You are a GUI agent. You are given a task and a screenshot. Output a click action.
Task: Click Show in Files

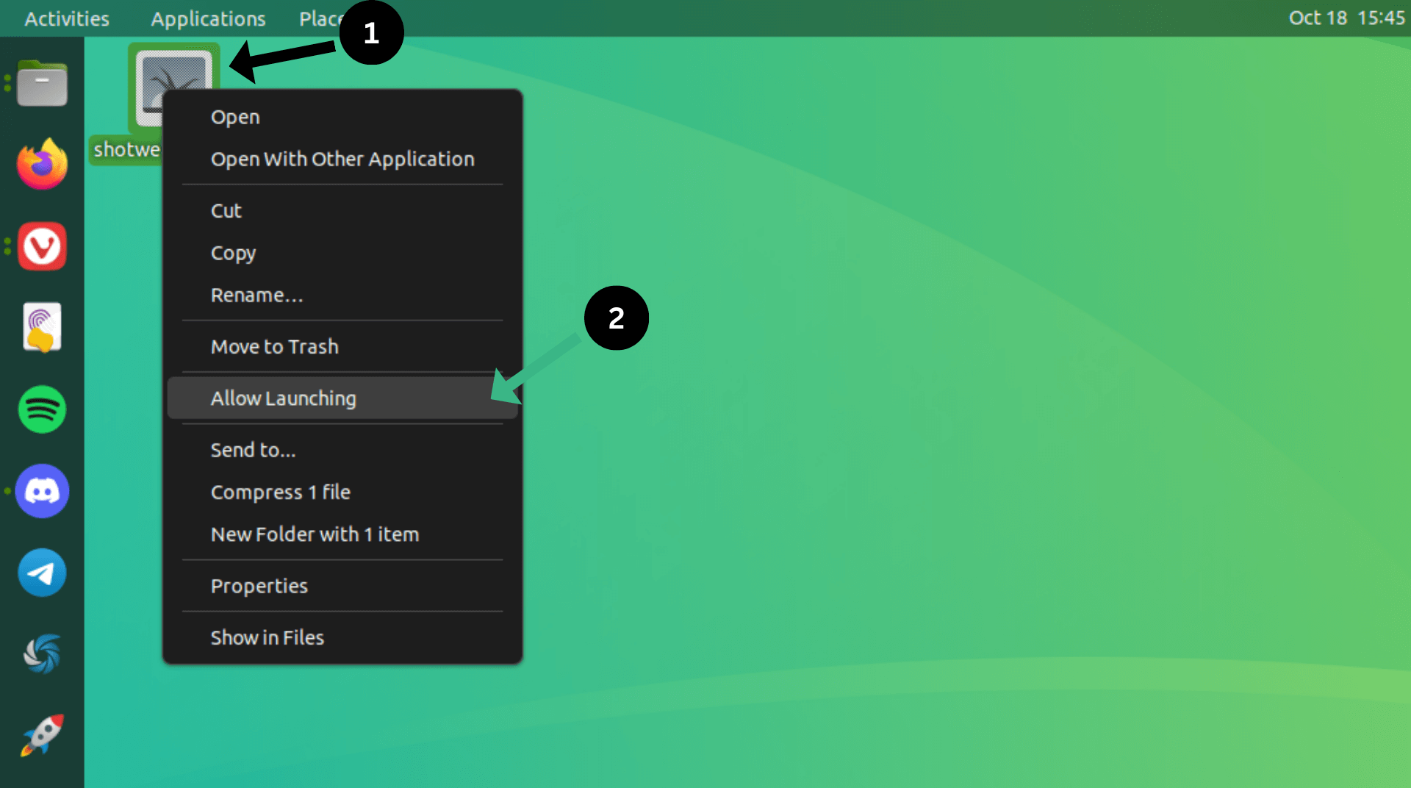point(268,637)
